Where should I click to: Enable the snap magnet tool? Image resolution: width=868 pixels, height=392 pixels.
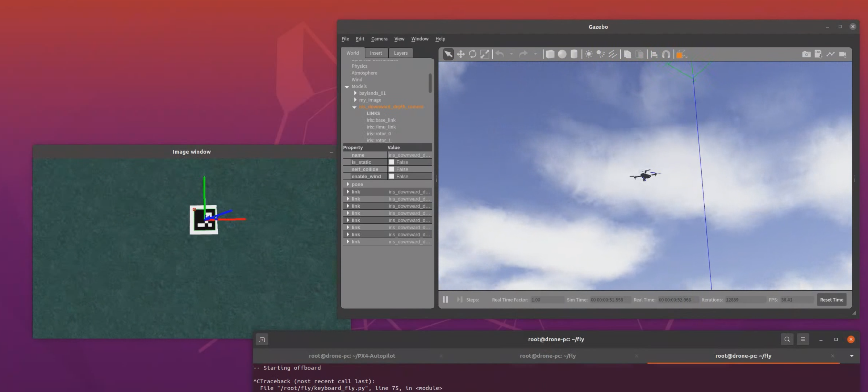666,54
